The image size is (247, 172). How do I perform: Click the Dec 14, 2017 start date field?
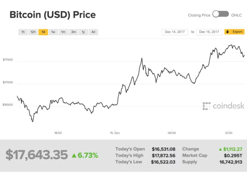(175, 32)
